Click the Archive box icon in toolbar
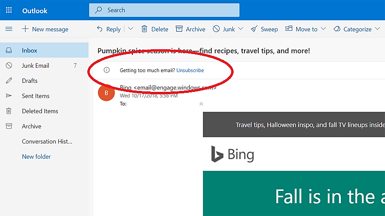Image resolution: width=385 pixels, height=216 pixels. click(x=179, y=29)
